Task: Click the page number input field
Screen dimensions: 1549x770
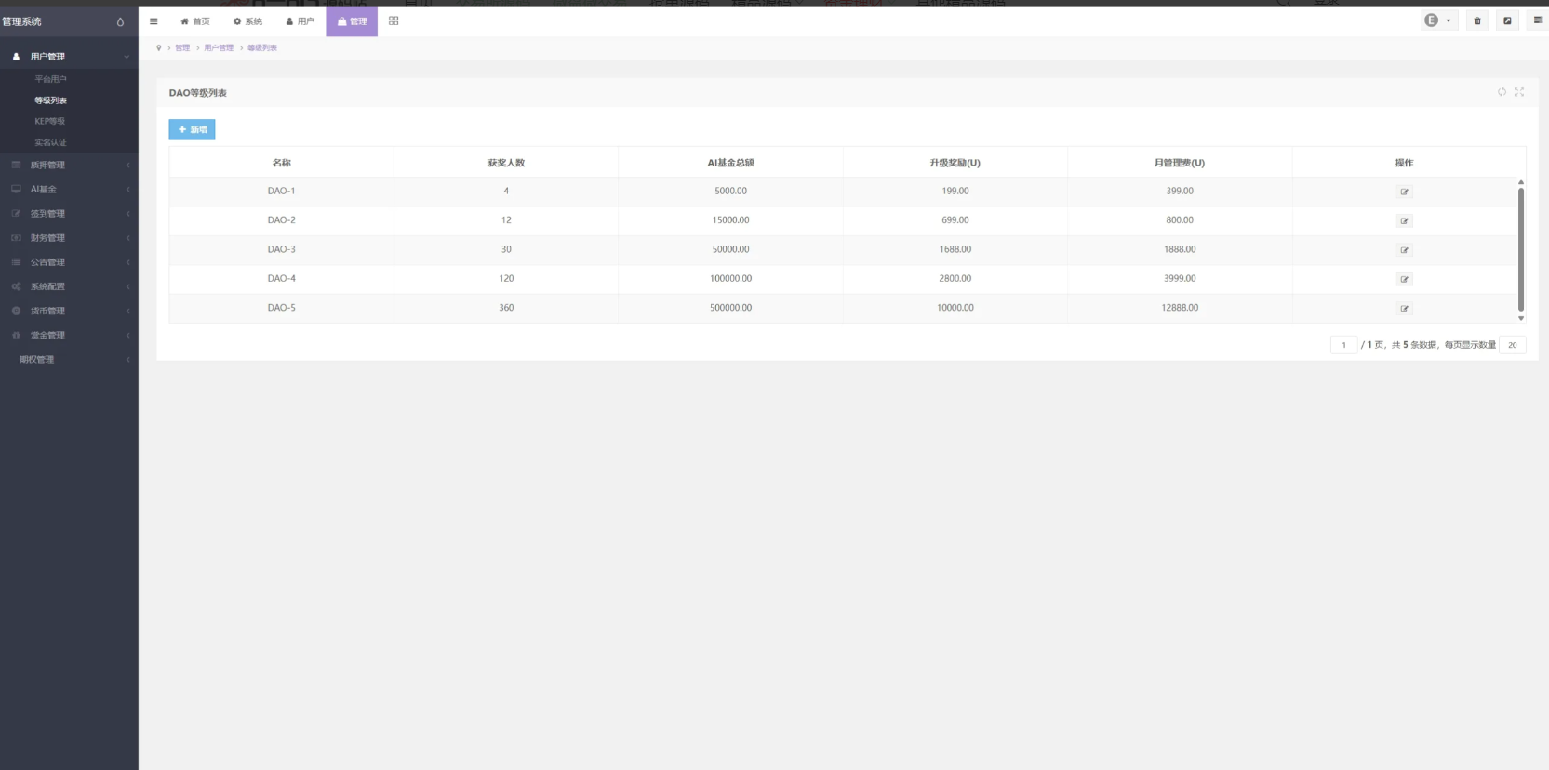Action: click(1343, 345)
